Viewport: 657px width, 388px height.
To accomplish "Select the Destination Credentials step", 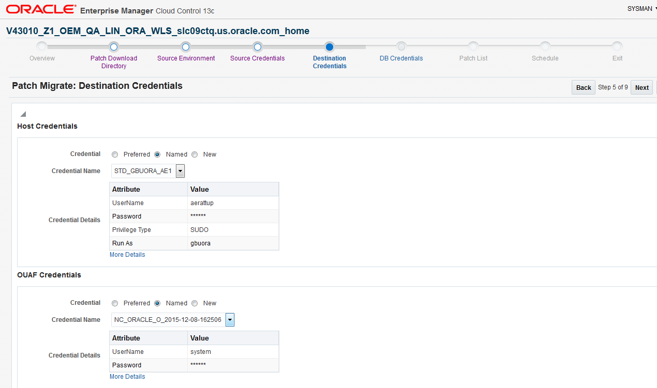I will coord(330,62).
